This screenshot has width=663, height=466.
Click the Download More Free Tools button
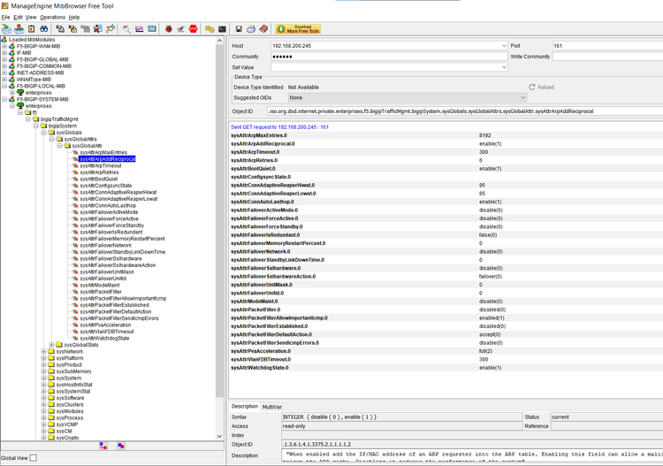[299, 29]
